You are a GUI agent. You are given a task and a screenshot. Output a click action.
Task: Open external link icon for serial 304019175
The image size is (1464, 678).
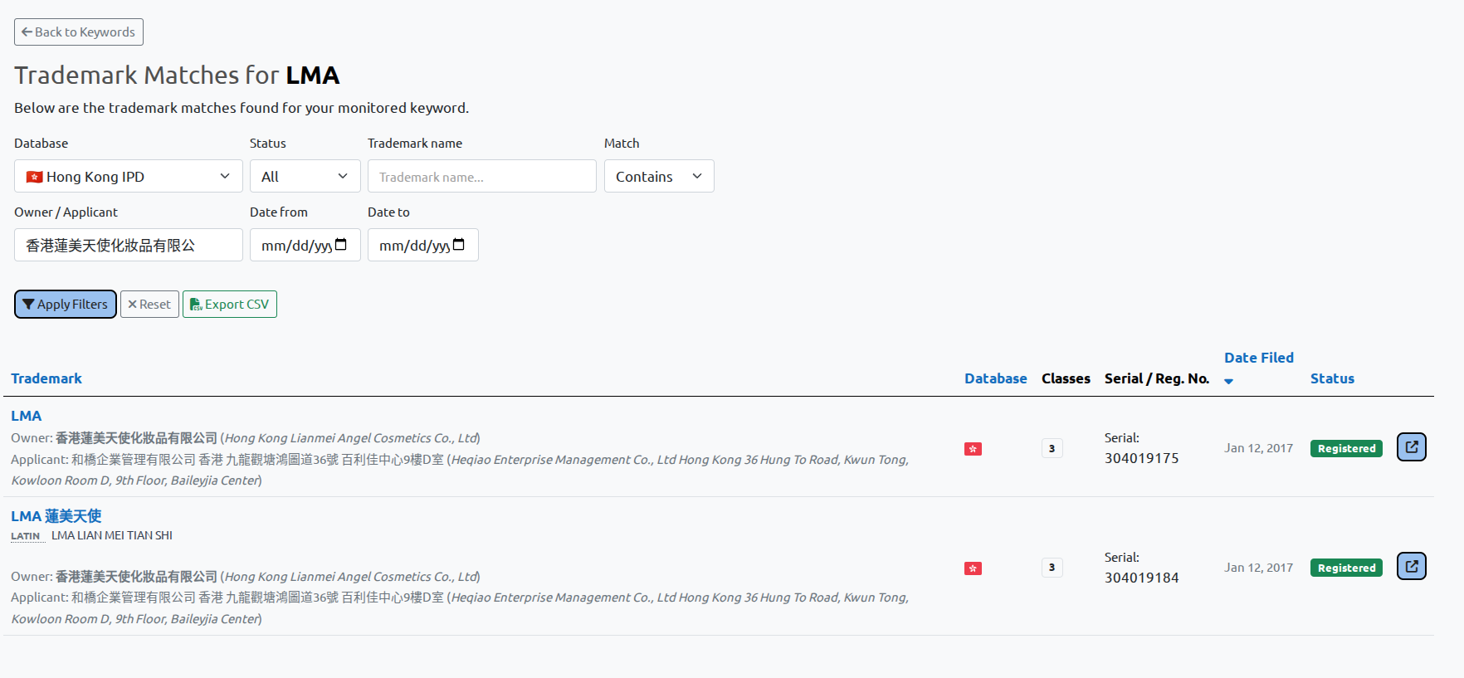click(x=1412, y=447)
